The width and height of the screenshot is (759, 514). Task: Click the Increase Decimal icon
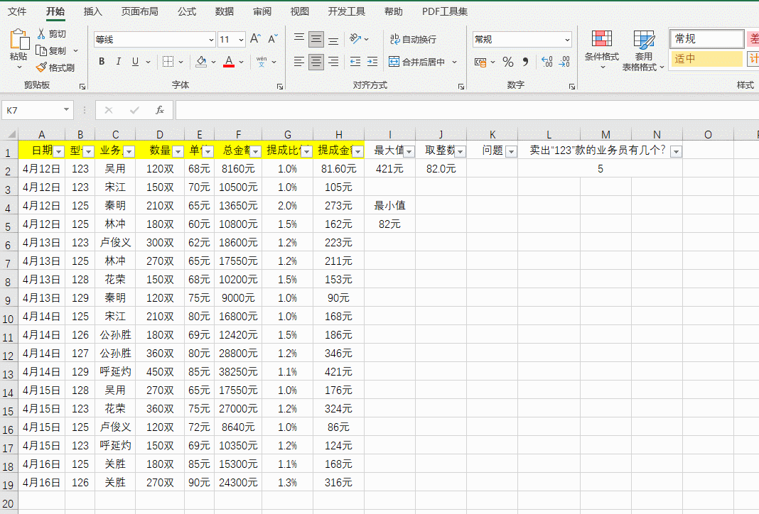coord(547,62)
